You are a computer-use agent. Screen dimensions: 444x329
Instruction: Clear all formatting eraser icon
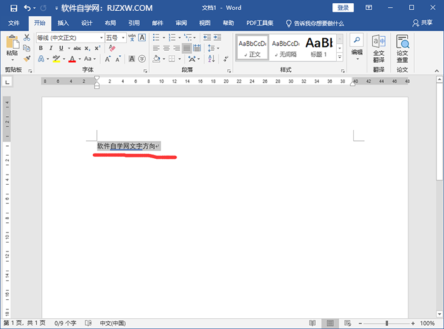[x=112, y=48]
